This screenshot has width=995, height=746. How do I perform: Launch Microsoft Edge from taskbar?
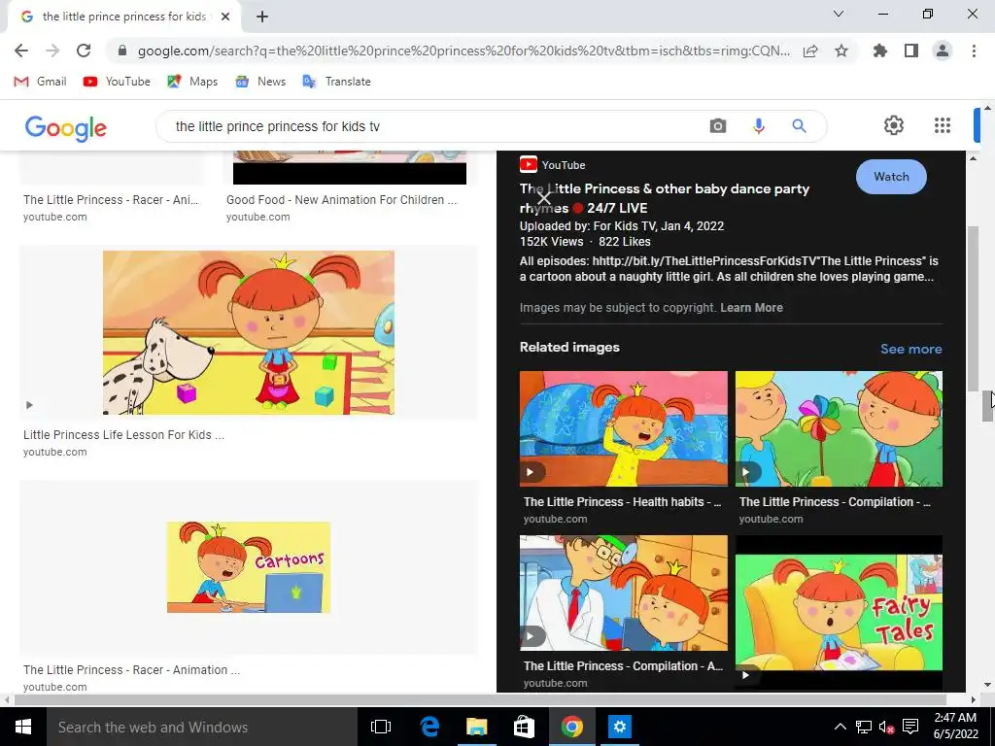pos(429,727)
